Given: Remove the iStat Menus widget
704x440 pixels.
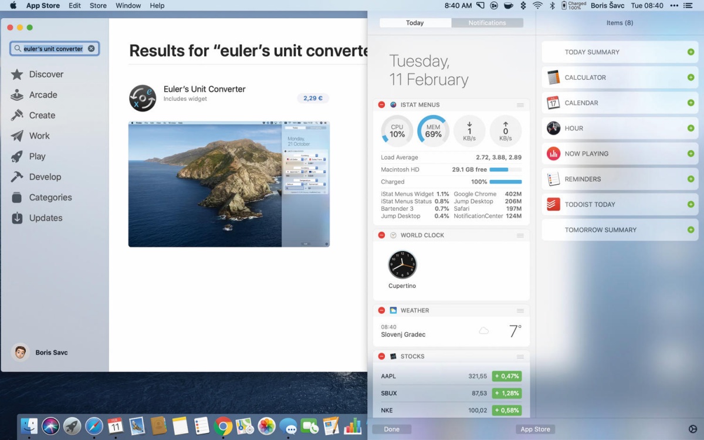Looking at the screenshot, I should click(x=381, y=105).
